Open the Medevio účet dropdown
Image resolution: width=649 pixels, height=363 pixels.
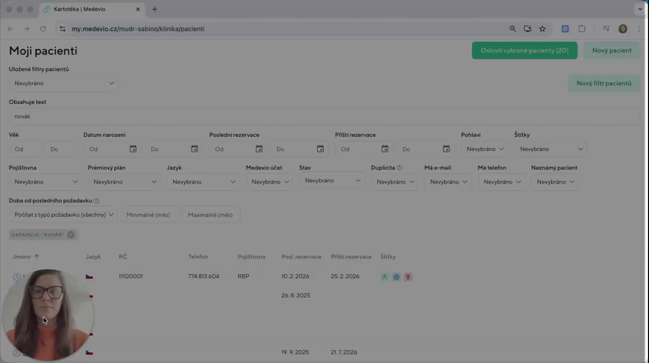point(270,182)
